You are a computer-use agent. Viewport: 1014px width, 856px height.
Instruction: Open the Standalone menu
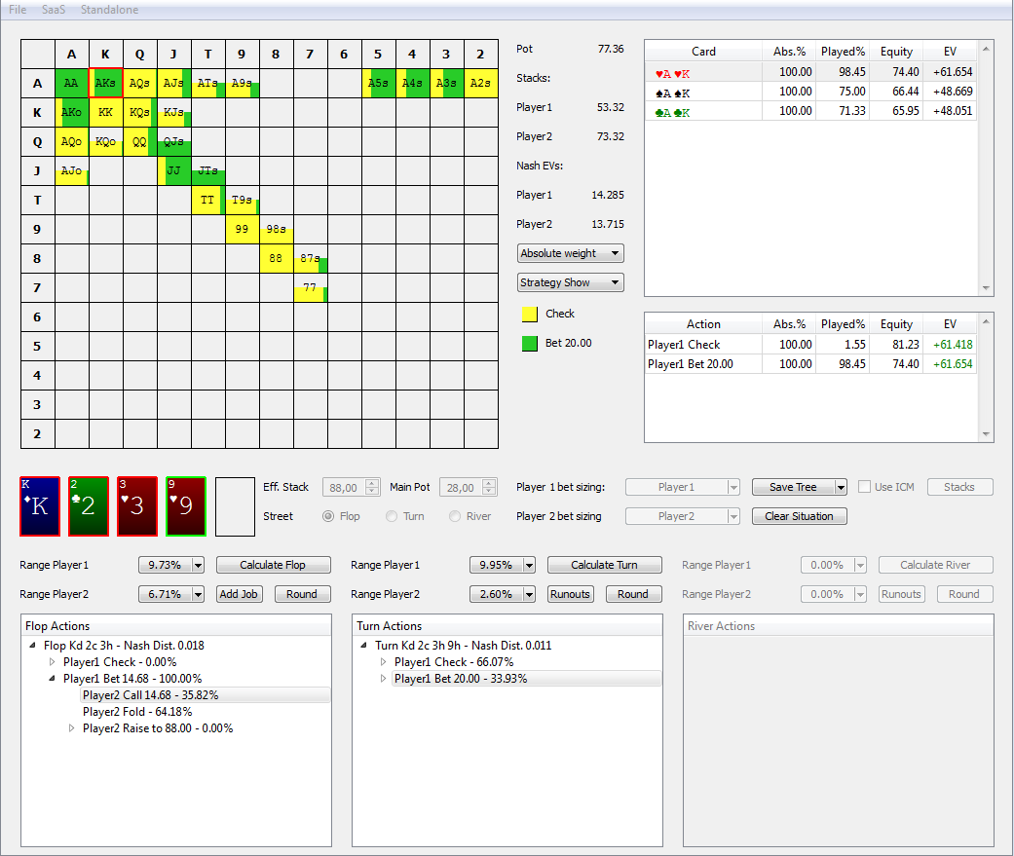[109, 10]
